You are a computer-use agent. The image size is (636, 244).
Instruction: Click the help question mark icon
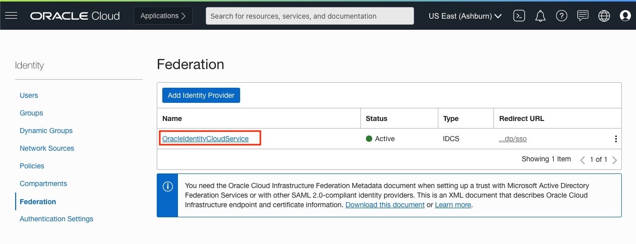click(x=561, y=16)
